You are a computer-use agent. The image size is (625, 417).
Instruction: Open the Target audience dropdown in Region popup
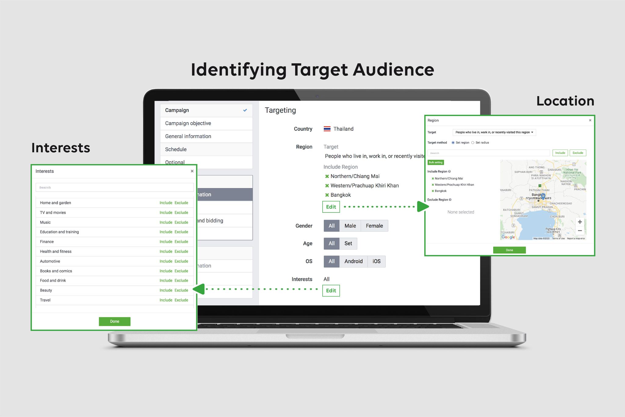(494, 132)
